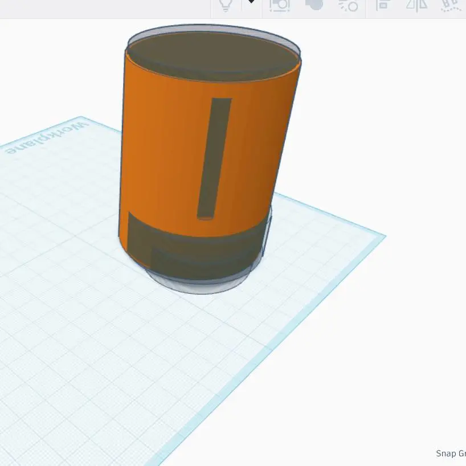Click the Show All lightbulb icon

226,5
